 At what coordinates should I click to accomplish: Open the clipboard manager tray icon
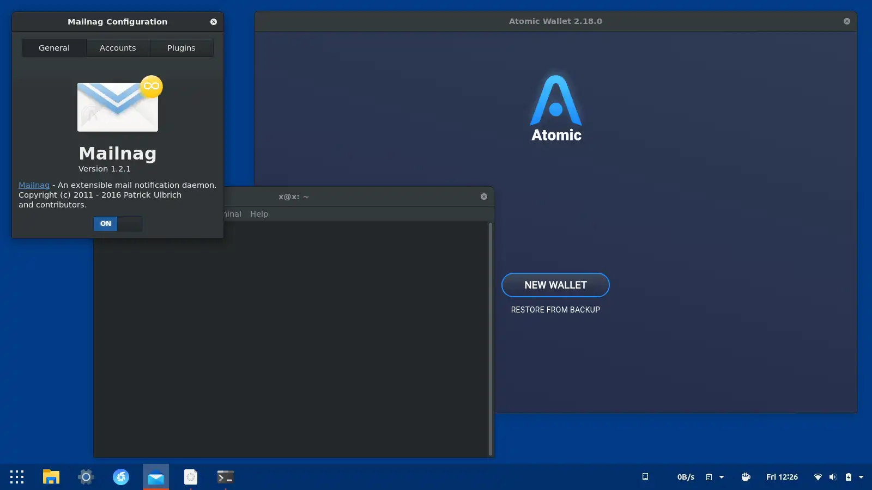(x=709, y=477)
